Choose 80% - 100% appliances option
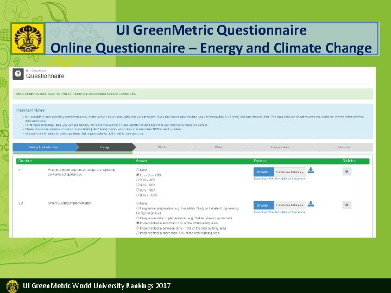Image resolution: width=391 pixels, height=293 pixels. click(137, 195)
